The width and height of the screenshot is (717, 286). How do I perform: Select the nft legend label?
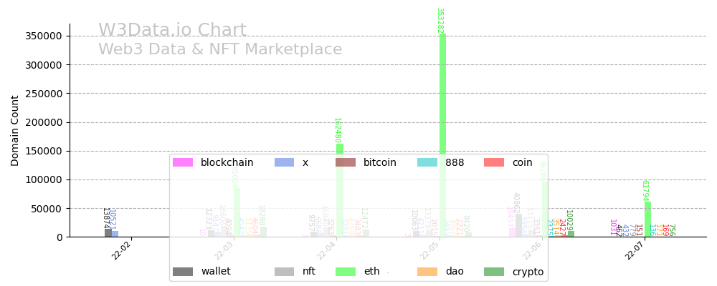point(308,272)
